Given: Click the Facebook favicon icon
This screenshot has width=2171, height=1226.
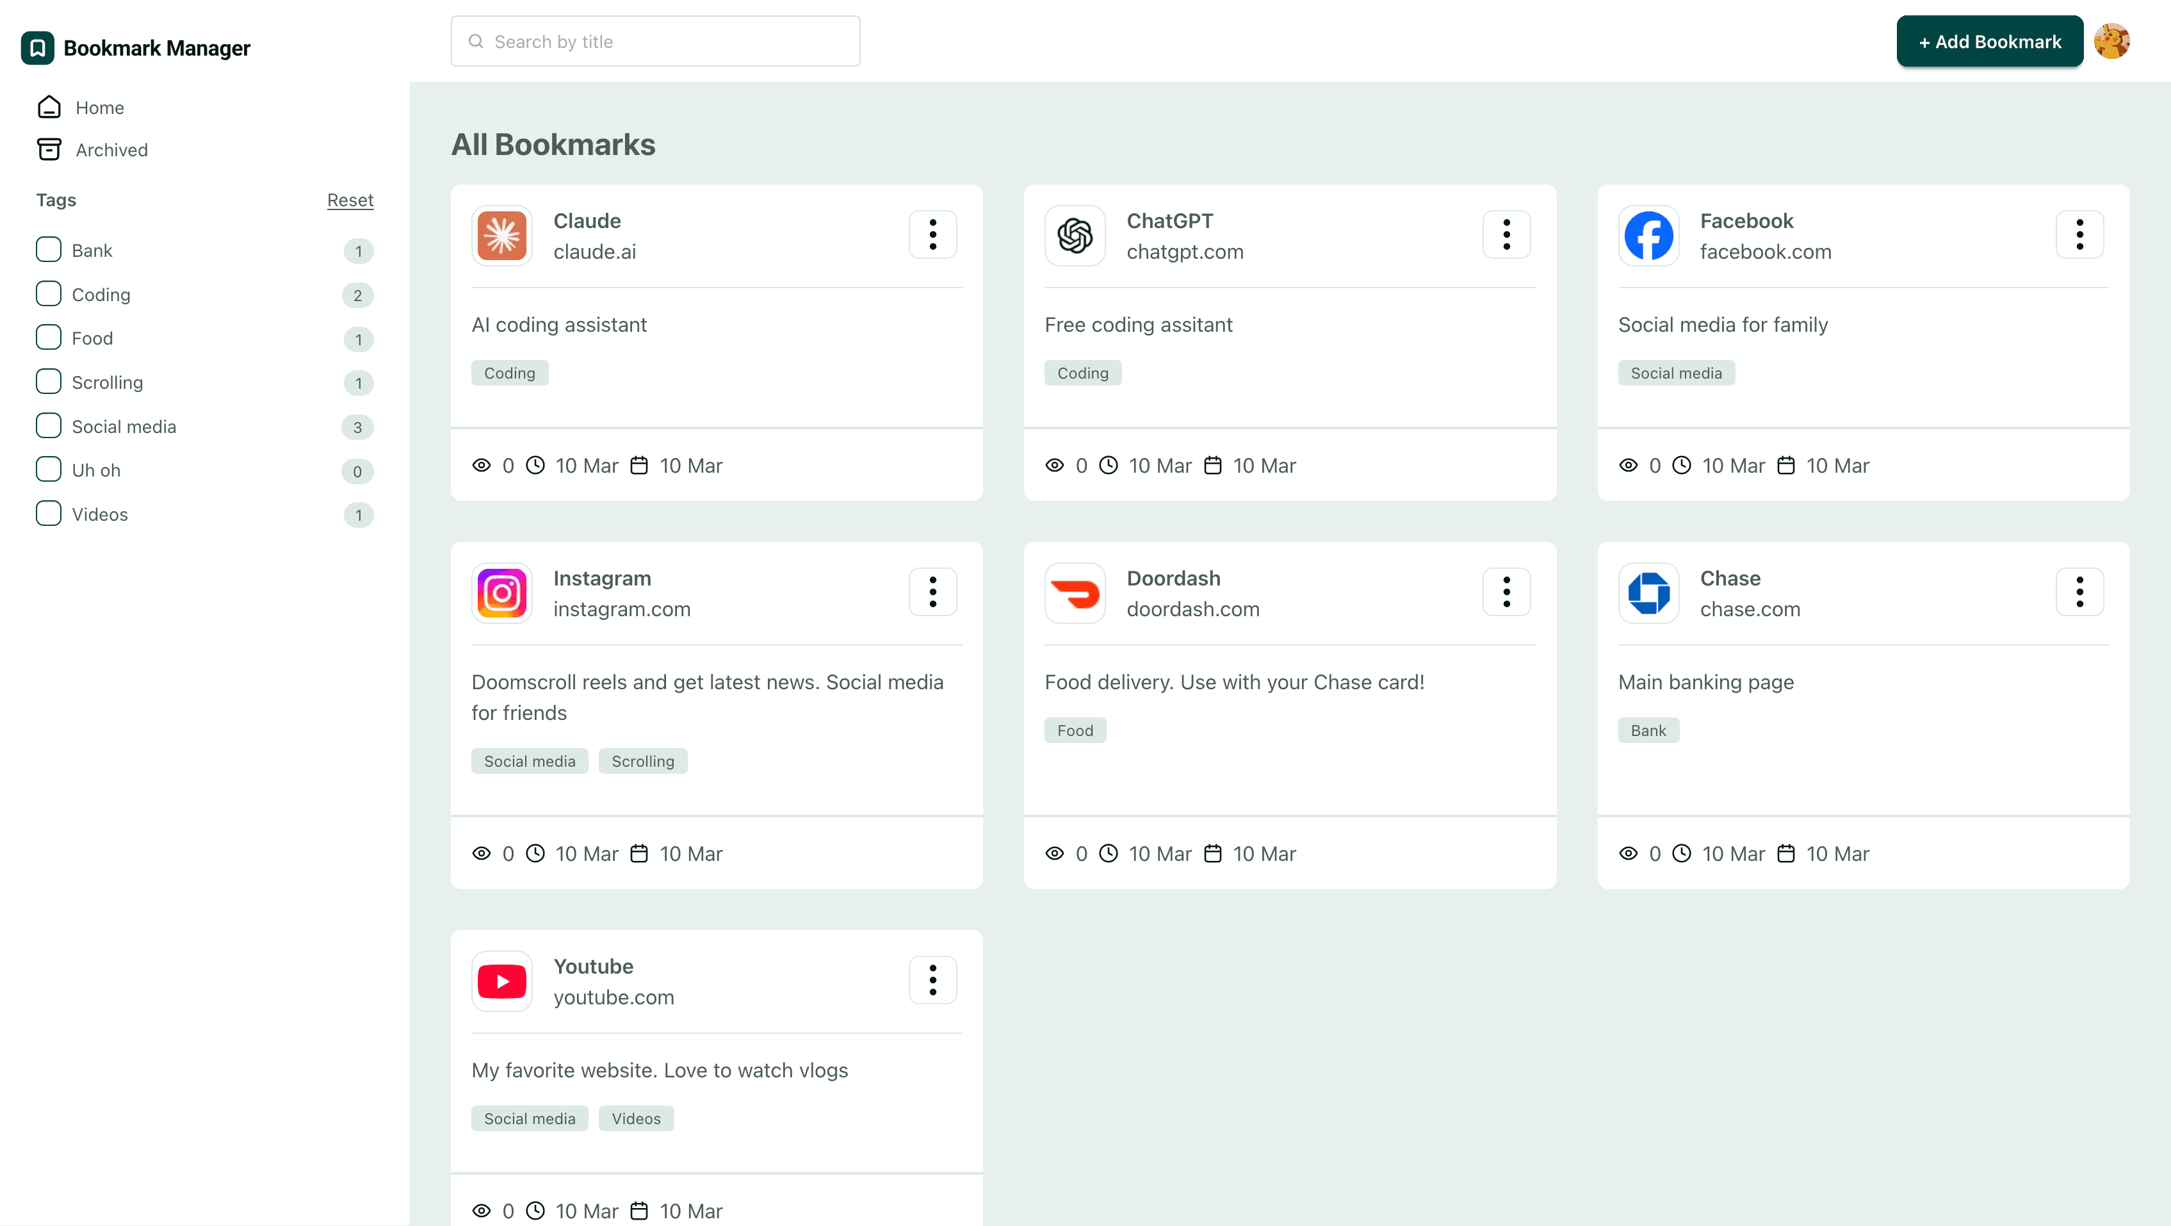Looking at the screenshot, I should click(x=1648, y=235).
